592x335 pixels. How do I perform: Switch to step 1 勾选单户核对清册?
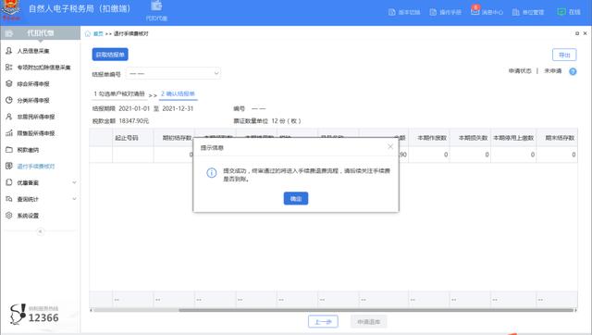(119, 93)
